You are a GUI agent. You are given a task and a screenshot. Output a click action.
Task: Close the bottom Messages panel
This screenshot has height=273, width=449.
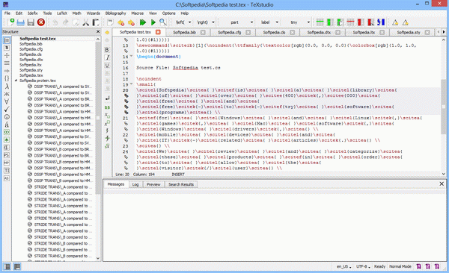coord(442,184)
